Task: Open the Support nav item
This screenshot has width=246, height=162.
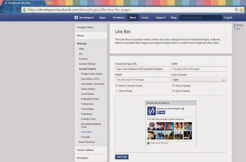Action: point(161,18)
